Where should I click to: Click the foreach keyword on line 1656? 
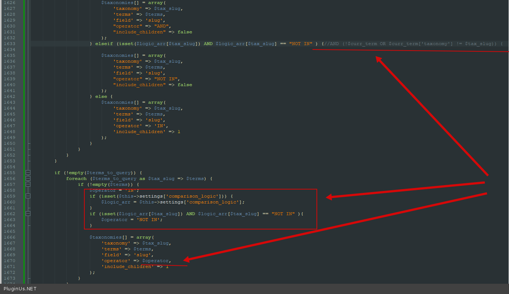point(76,179)
